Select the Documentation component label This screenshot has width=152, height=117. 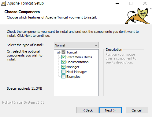(x=77, y=62)
